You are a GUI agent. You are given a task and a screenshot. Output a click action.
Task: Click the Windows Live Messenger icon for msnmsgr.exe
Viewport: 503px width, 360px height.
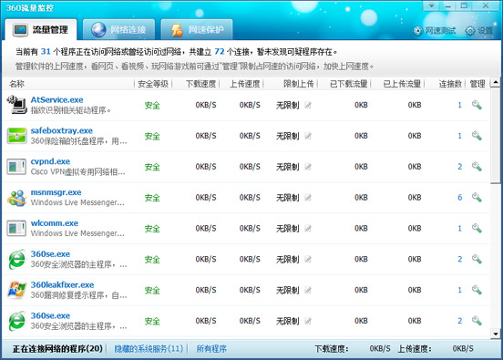[x=16, y=198]
